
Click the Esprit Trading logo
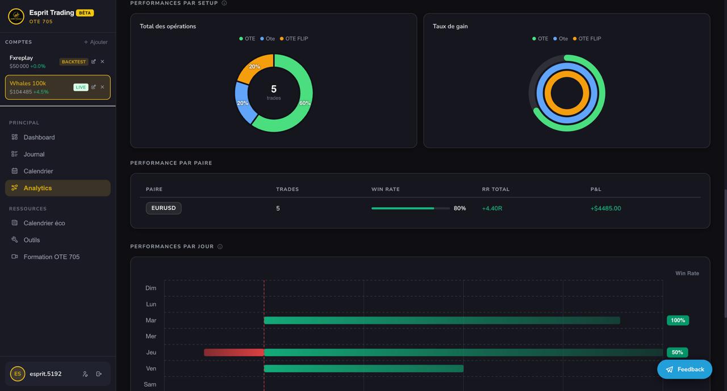(16, 16)
